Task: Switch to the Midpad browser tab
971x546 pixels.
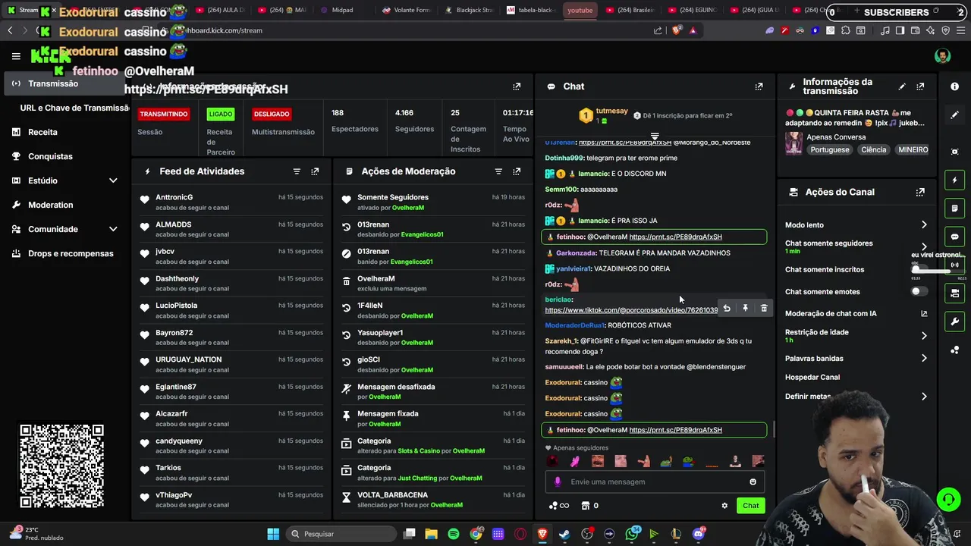Action: tap(335, 10)
